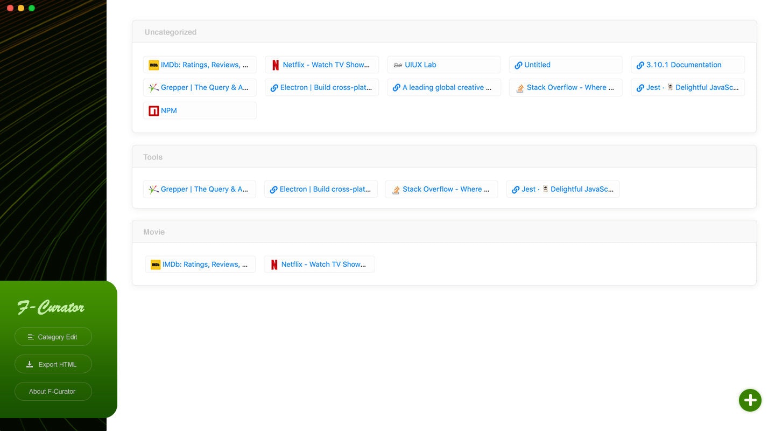Open Netflix bookmark in Uncategorized
Image resolution: width=775 pixels, height=431 pixels.
tap(322, 65)
